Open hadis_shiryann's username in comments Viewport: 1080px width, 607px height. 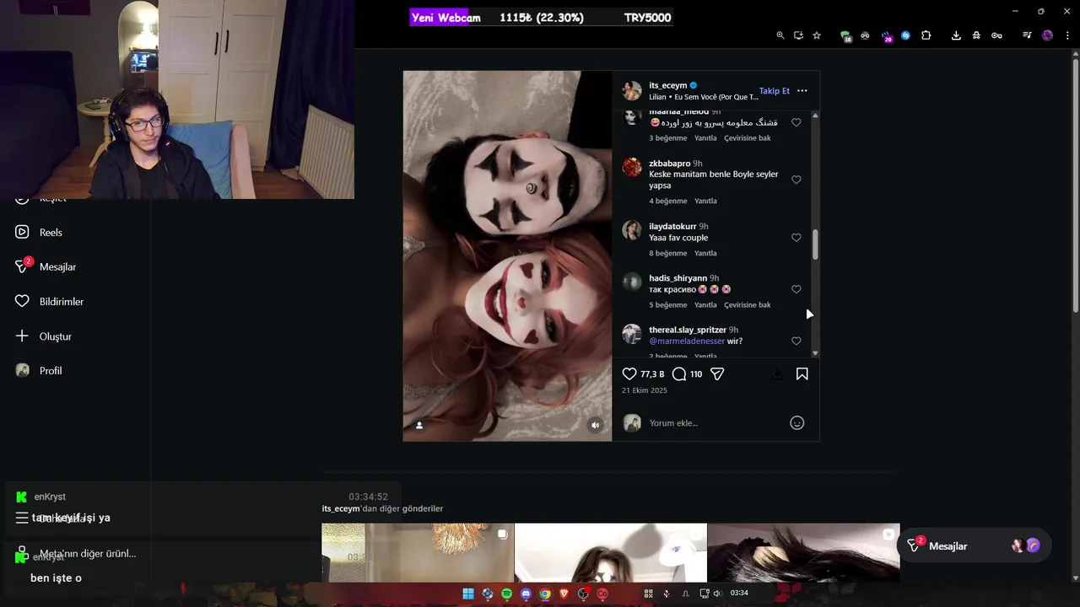pyautogui.click(x=678, y=278)
